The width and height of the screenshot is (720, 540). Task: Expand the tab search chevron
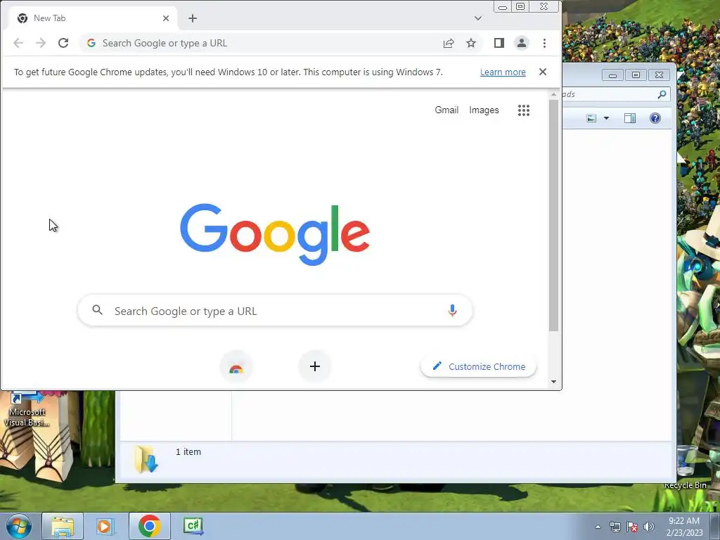pos(478,18)
